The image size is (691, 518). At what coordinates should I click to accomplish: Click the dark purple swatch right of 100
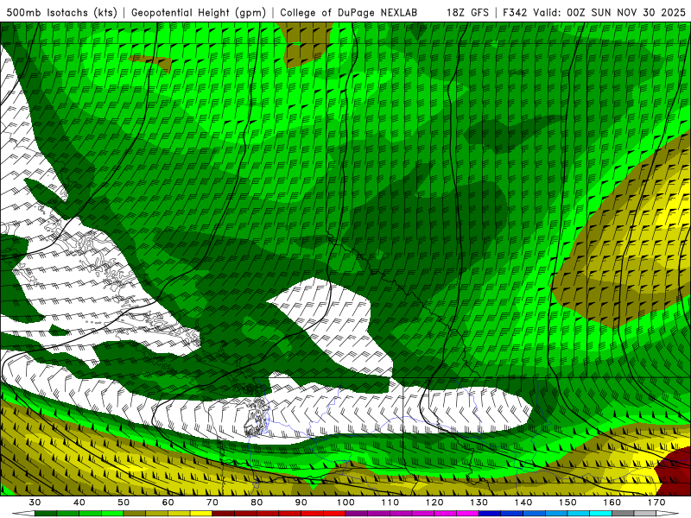(x=357, y=514)
